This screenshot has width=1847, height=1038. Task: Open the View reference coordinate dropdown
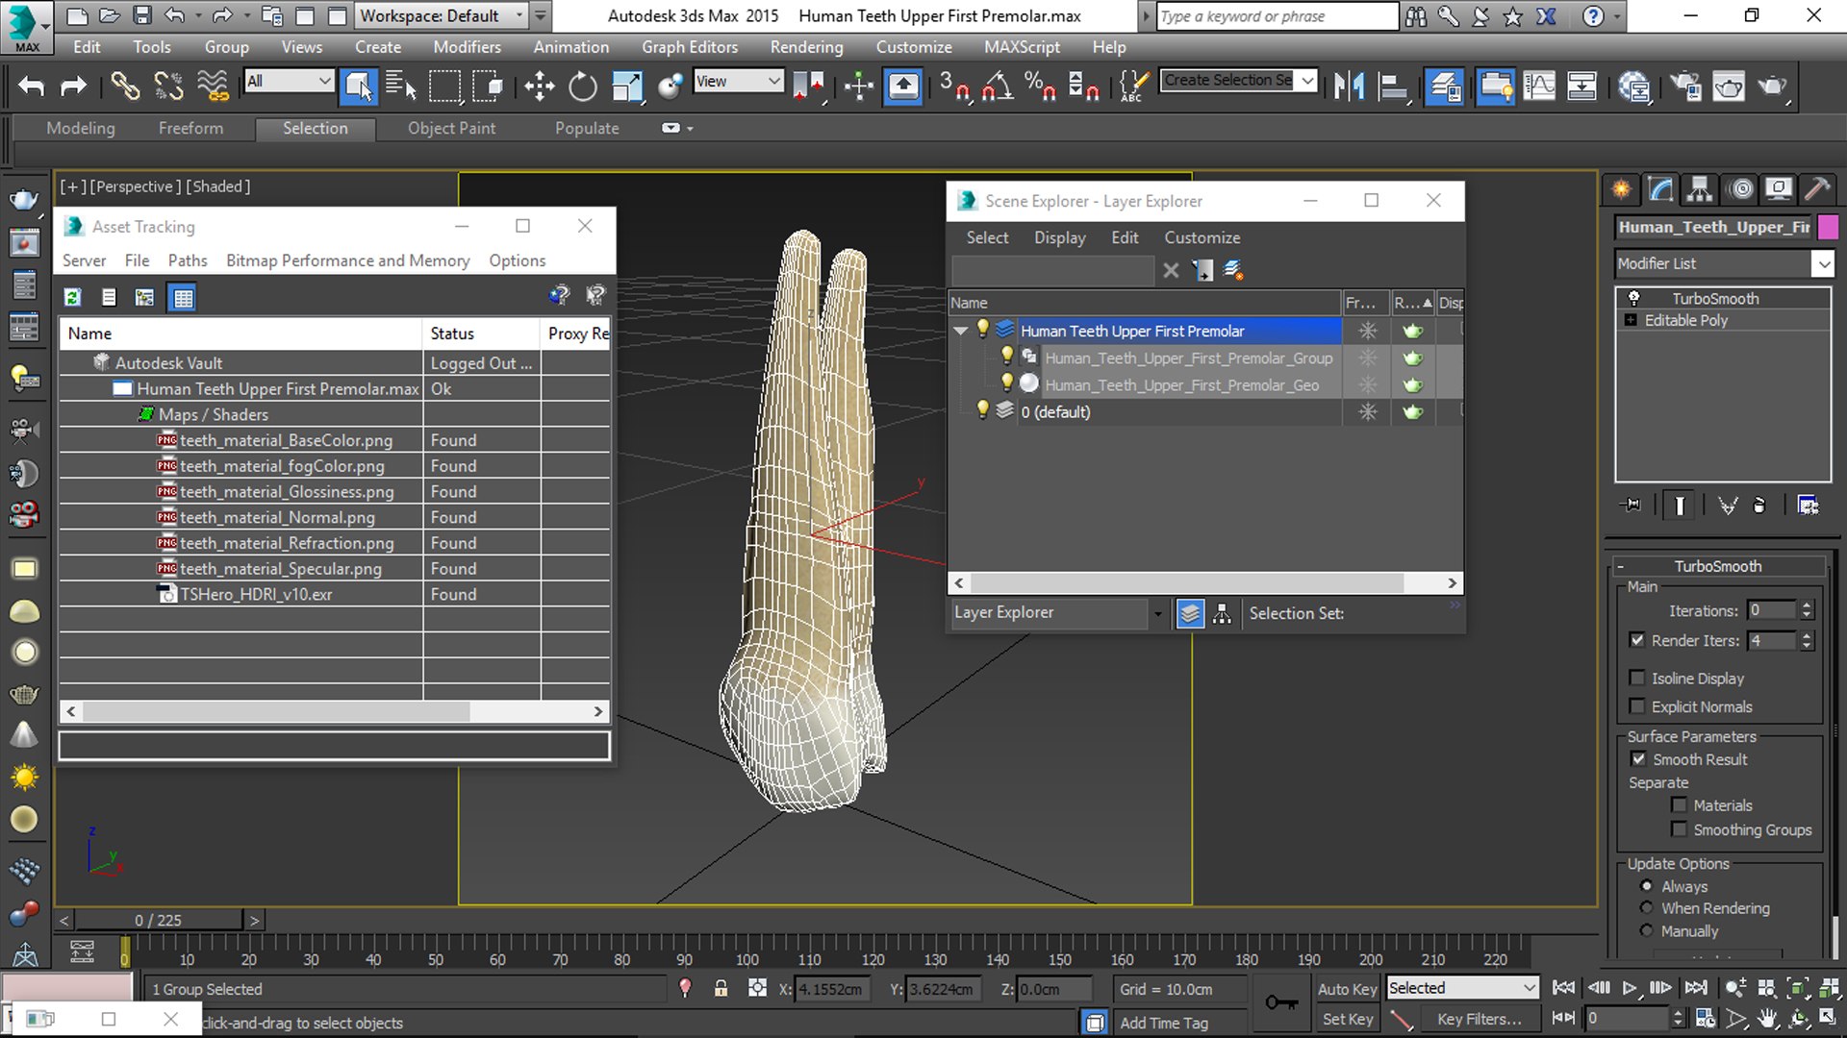coord(737,82)
